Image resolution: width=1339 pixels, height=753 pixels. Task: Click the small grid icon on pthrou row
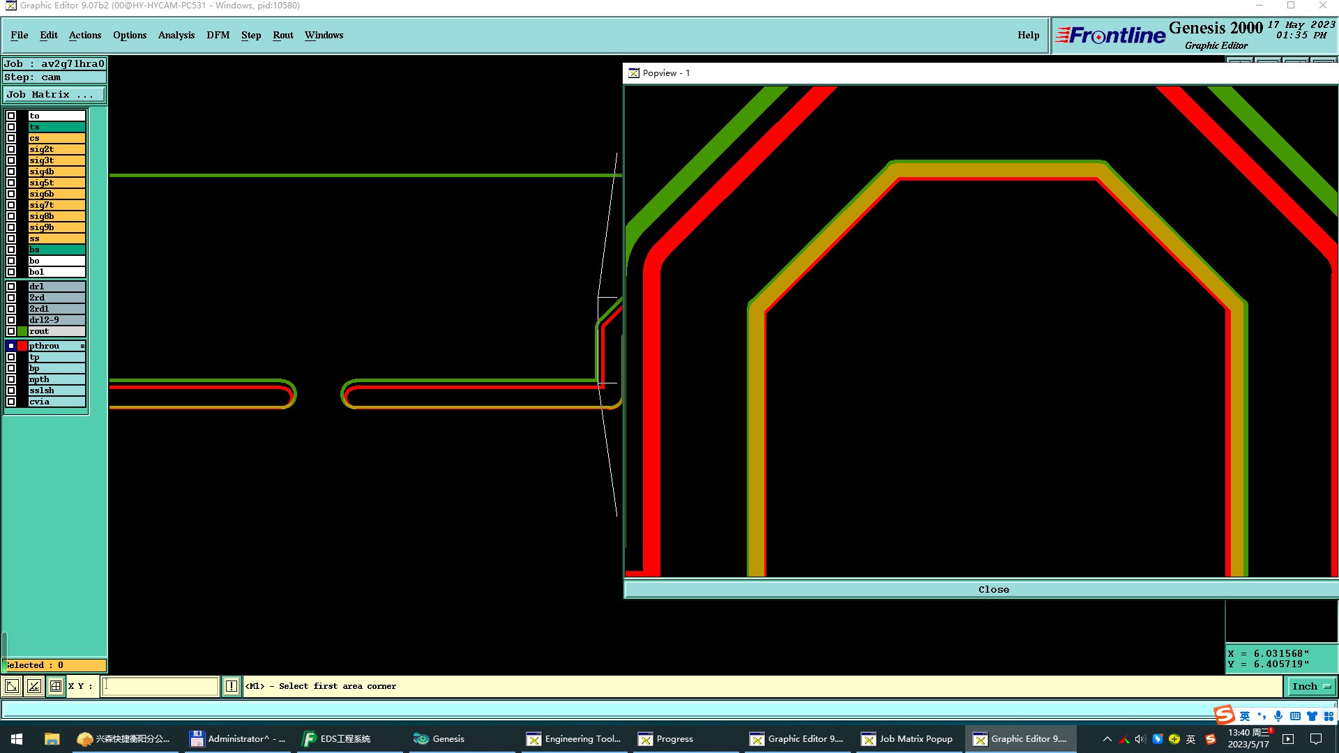(x=82, y=346)
